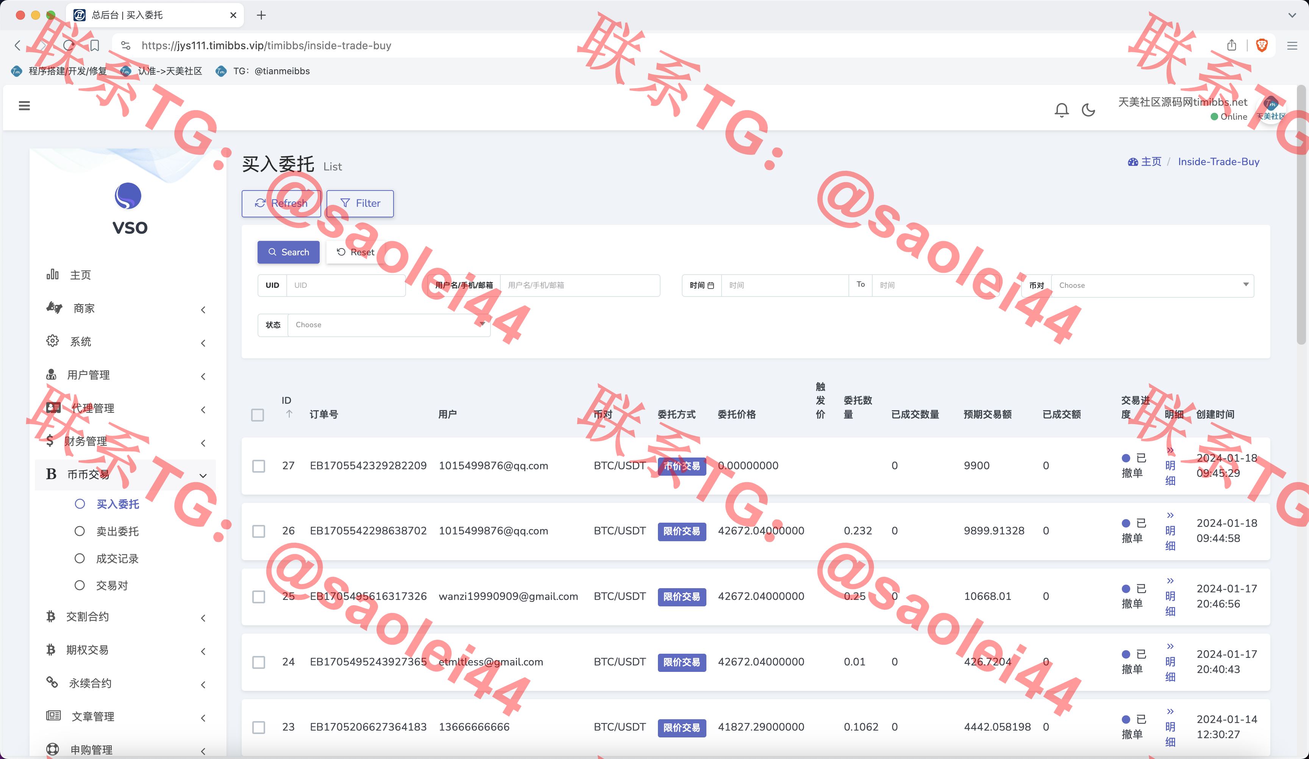The width and height of the screenshot is (1309, 759).
Task: Open 明细 link for order 25
Action: coord(1170,597)
